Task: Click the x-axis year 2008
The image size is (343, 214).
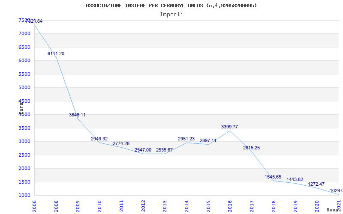Action: click(56, 206)
